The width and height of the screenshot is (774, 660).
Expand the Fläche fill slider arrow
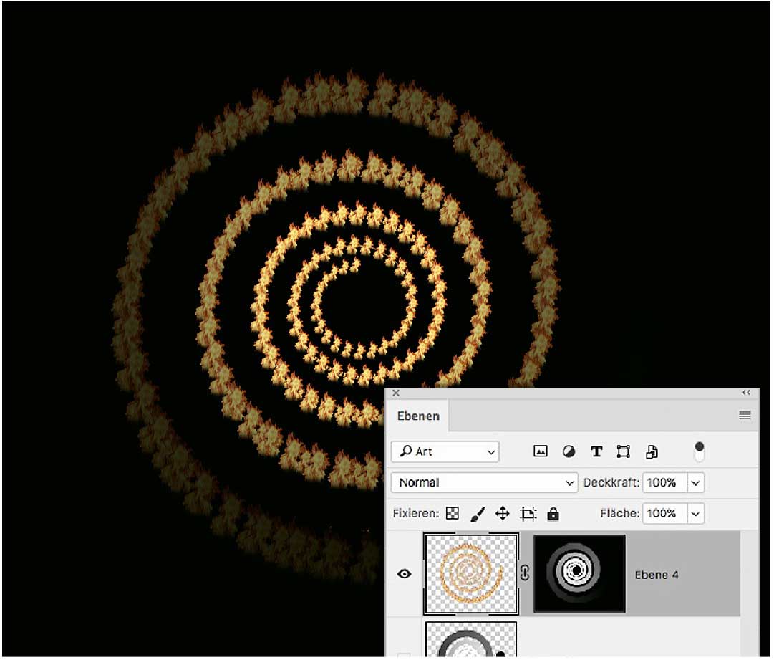click(695, 513)
